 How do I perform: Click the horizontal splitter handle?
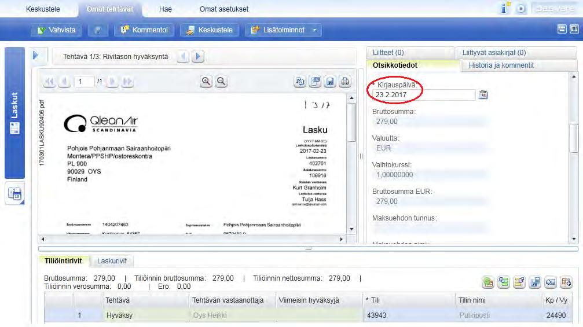coord(308,249)
